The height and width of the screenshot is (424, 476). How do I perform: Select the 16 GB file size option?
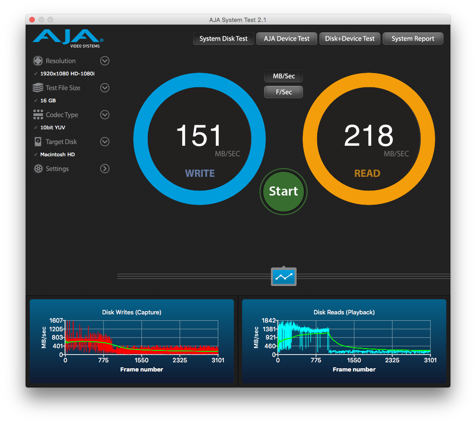click(x=48, y=101)
